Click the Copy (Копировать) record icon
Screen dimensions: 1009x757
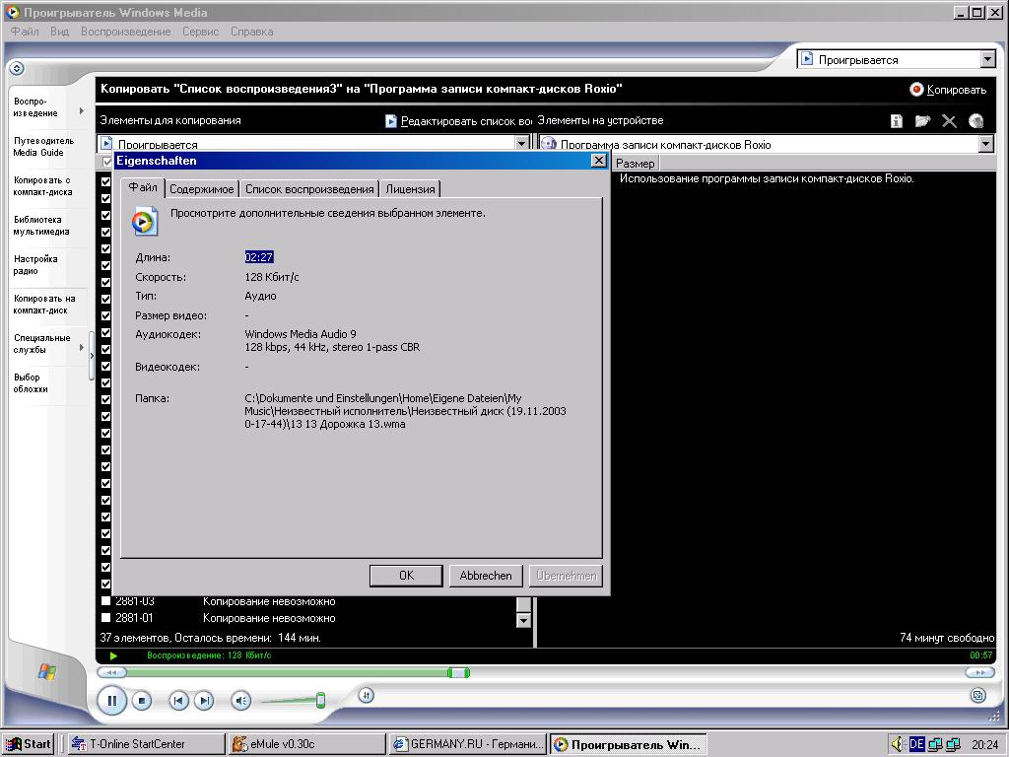(x=916, y=90)
